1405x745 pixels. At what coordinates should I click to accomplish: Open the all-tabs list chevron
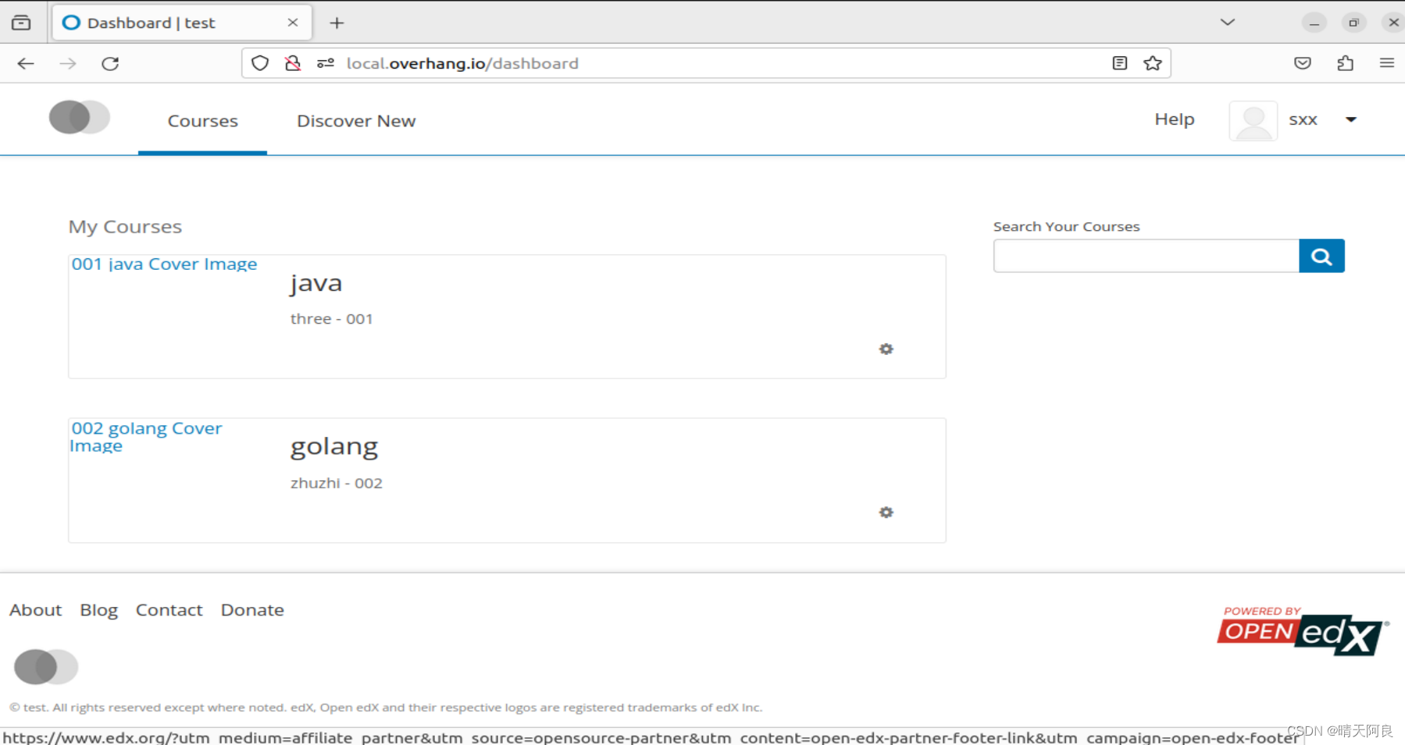[1227, 23]
